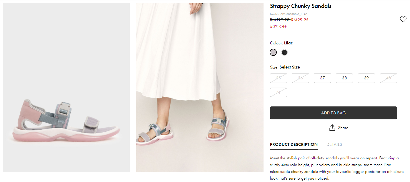Click the struck-through size 41
Viewport: 410px width, 182px height.
(x=279, y=92)
